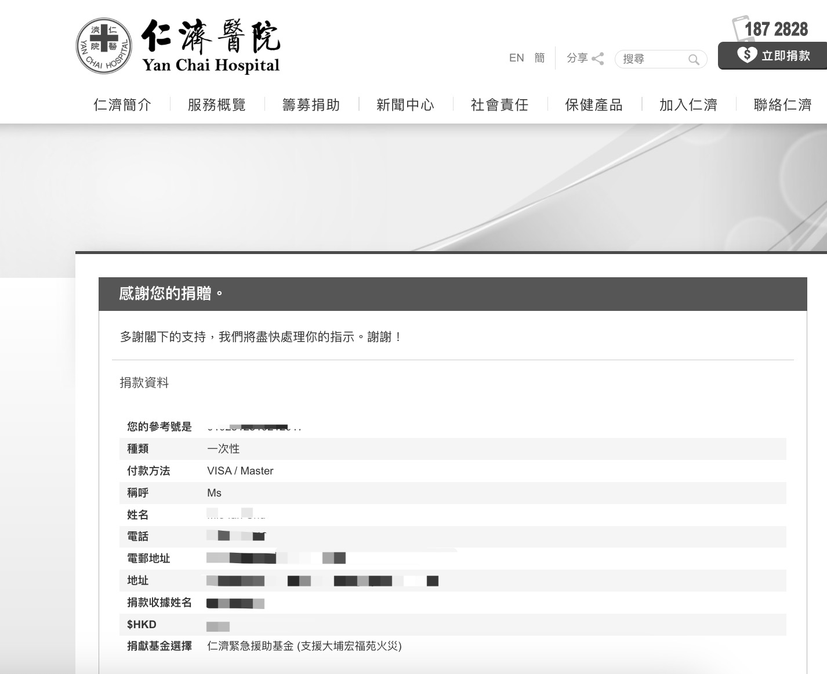Click the Yan Chai Hospital round emblem logo
This screenshot has width=827, height=674.
104,46
